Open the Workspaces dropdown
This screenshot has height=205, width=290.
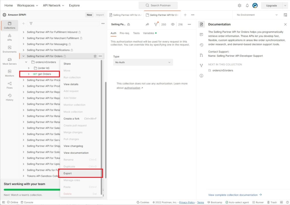click(x=27, y=5)
